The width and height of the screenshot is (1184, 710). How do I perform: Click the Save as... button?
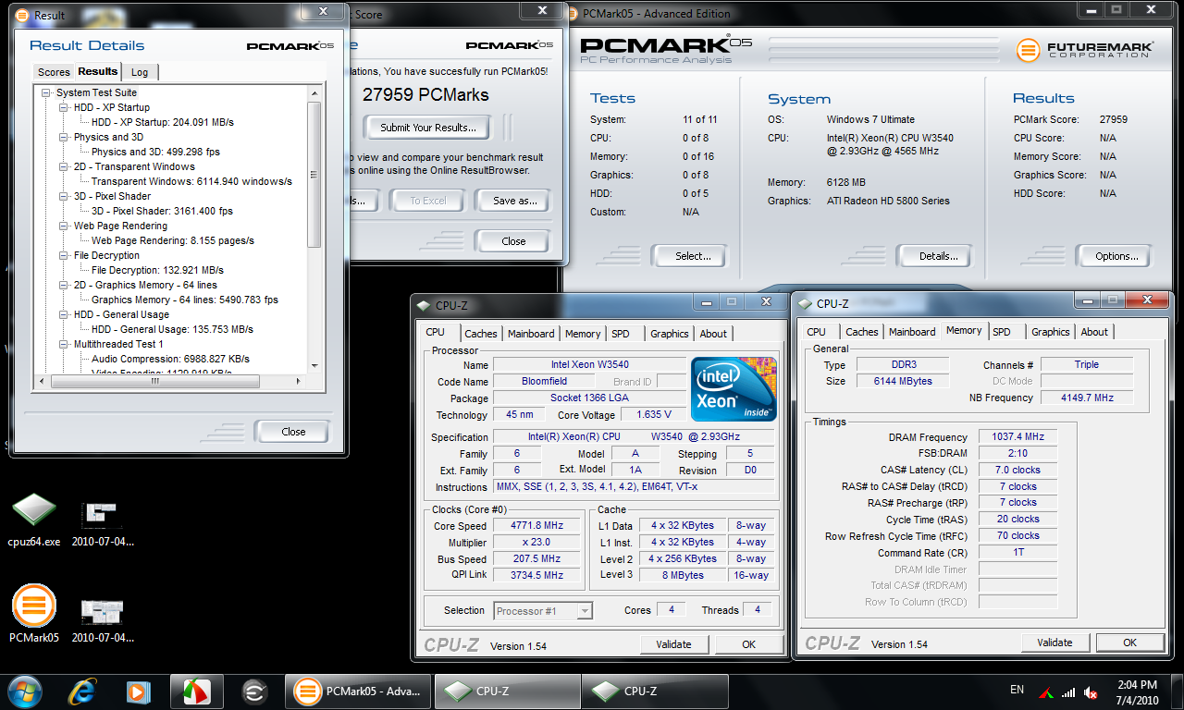(x=515, y=201)
